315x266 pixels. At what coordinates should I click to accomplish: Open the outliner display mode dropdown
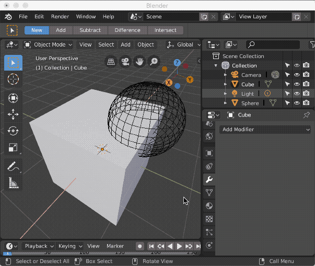tap(231, 44)
